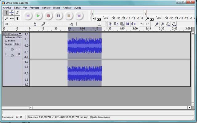This screenshot has width=197, height=123.
Task: Copy the selected audio
Action: (x=116, y=24)
